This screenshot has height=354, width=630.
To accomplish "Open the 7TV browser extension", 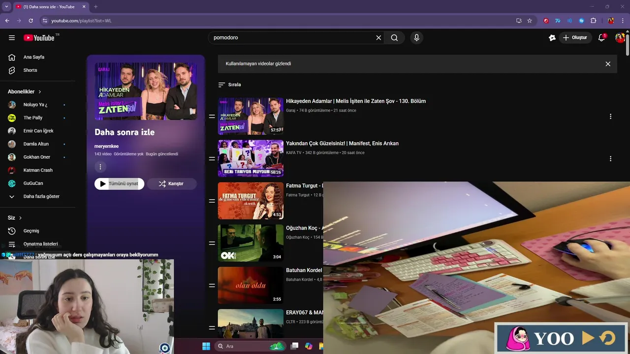I will coord(558,21).
